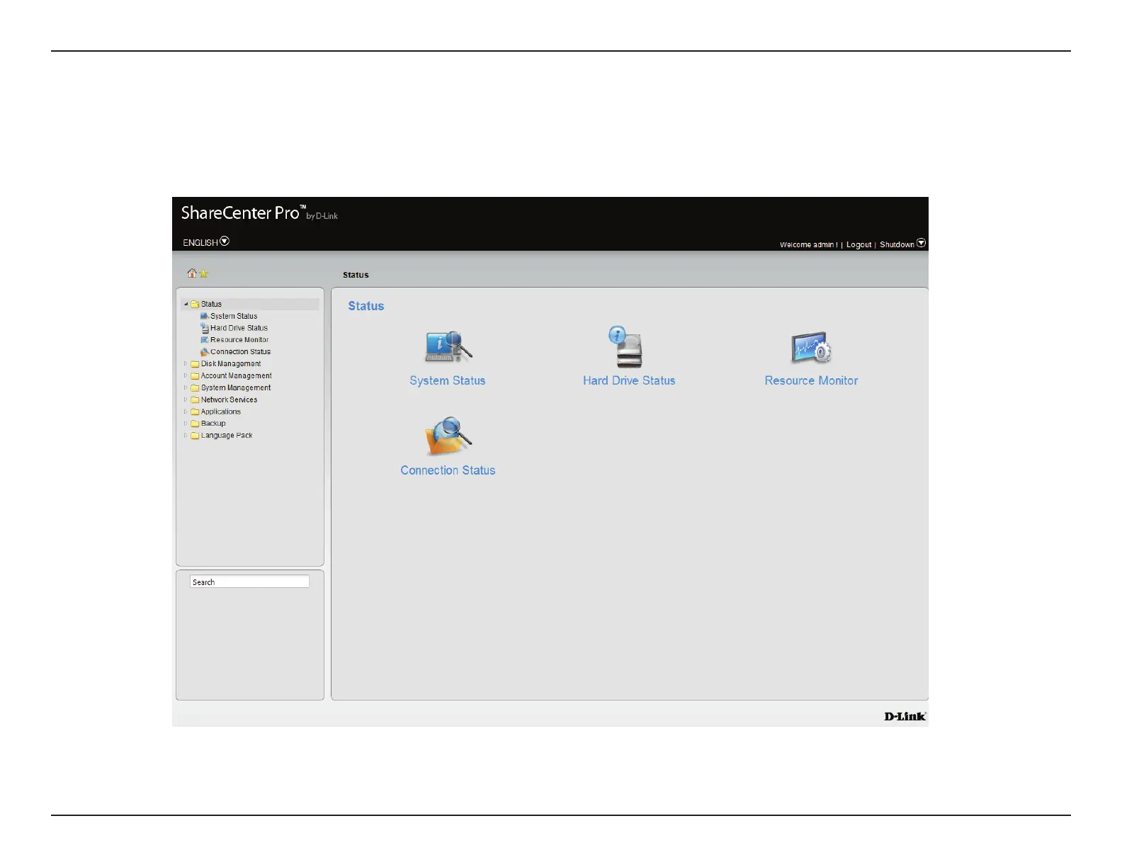This screenshot has height=867, width=1122.
Task: Select Resource Monitor in sidebar tree
Action: click(x=239, y=340)
